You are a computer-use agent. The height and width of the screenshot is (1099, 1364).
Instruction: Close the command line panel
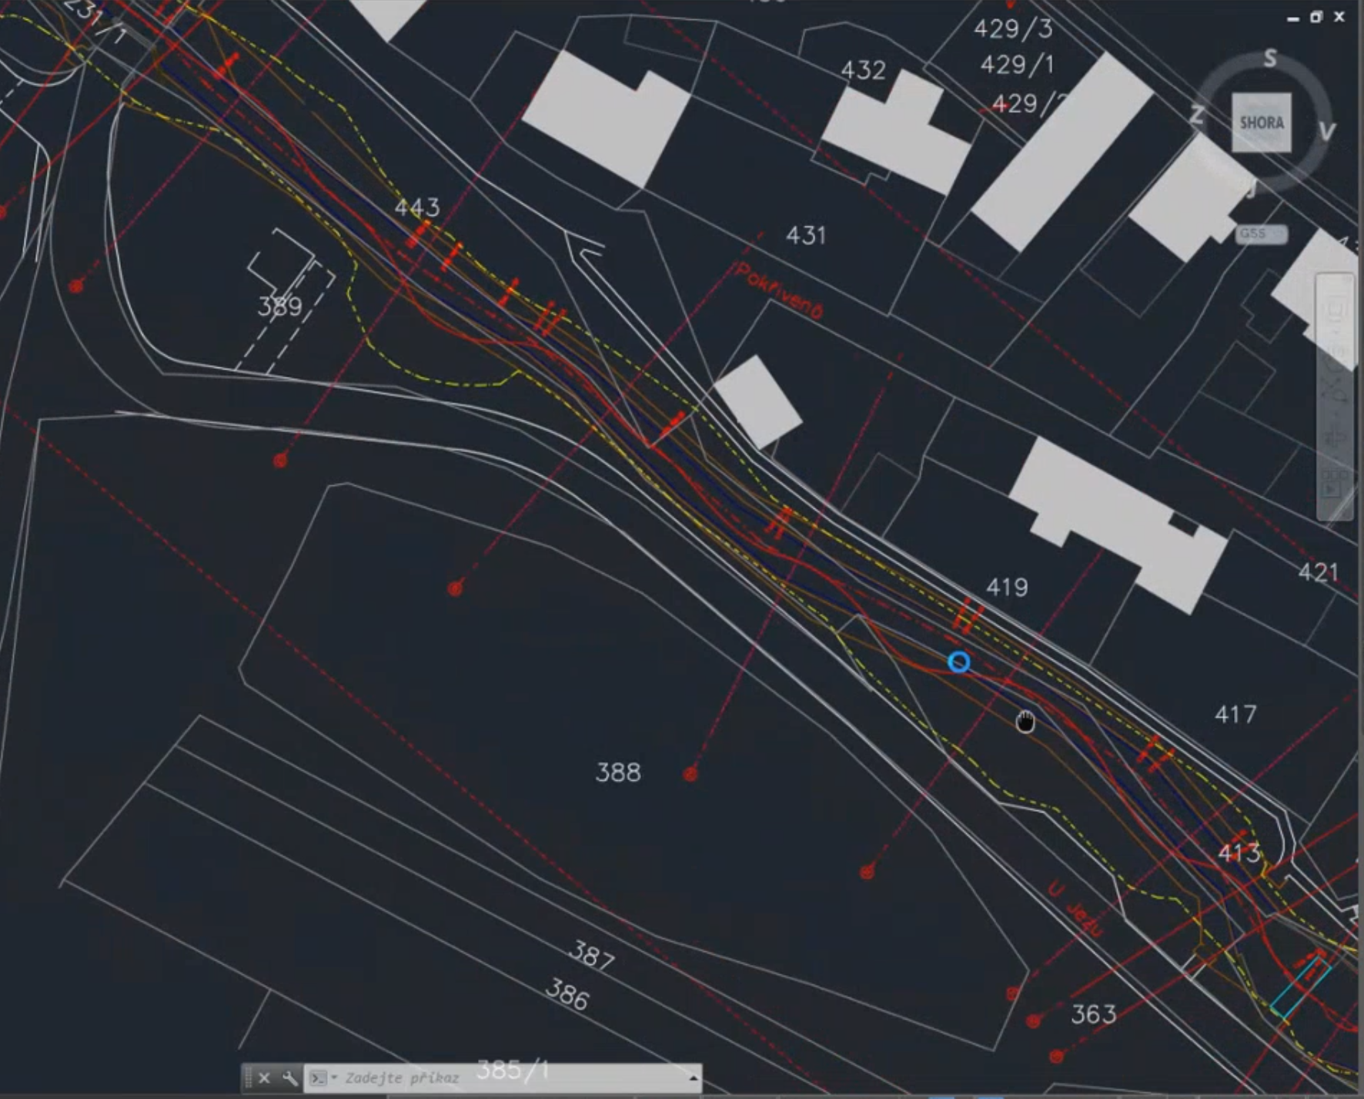[x=264, y=1078]
